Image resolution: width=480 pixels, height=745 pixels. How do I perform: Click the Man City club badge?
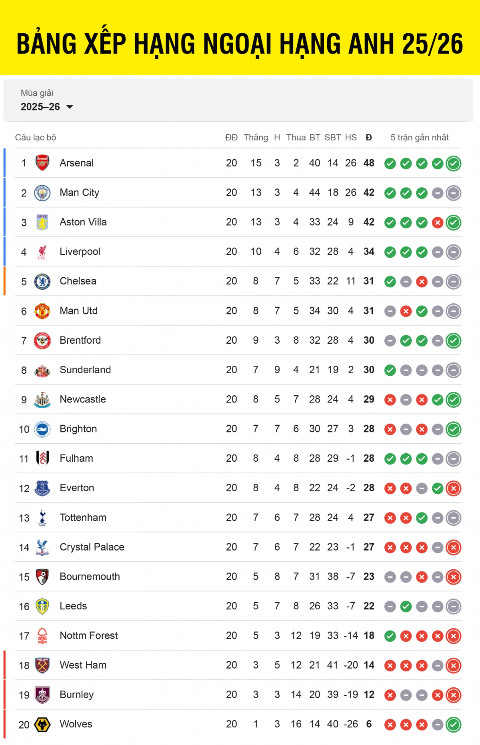(x=42, y=193)
